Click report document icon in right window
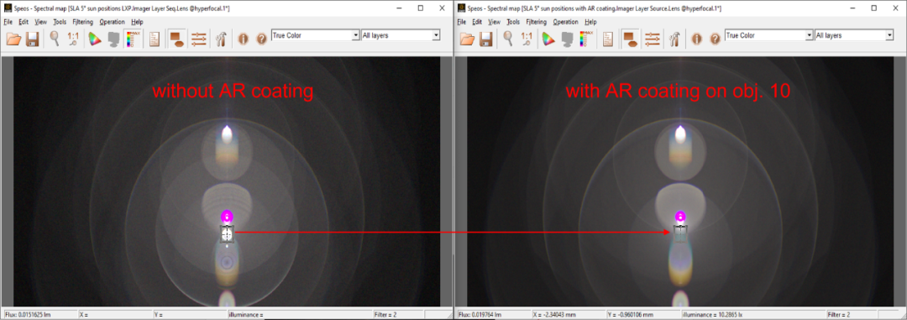 [608, 39]
